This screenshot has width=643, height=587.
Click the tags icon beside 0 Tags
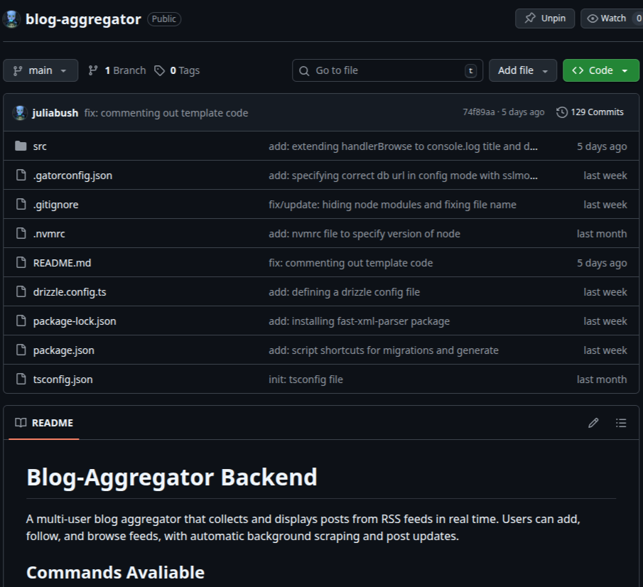click(160, 70)
